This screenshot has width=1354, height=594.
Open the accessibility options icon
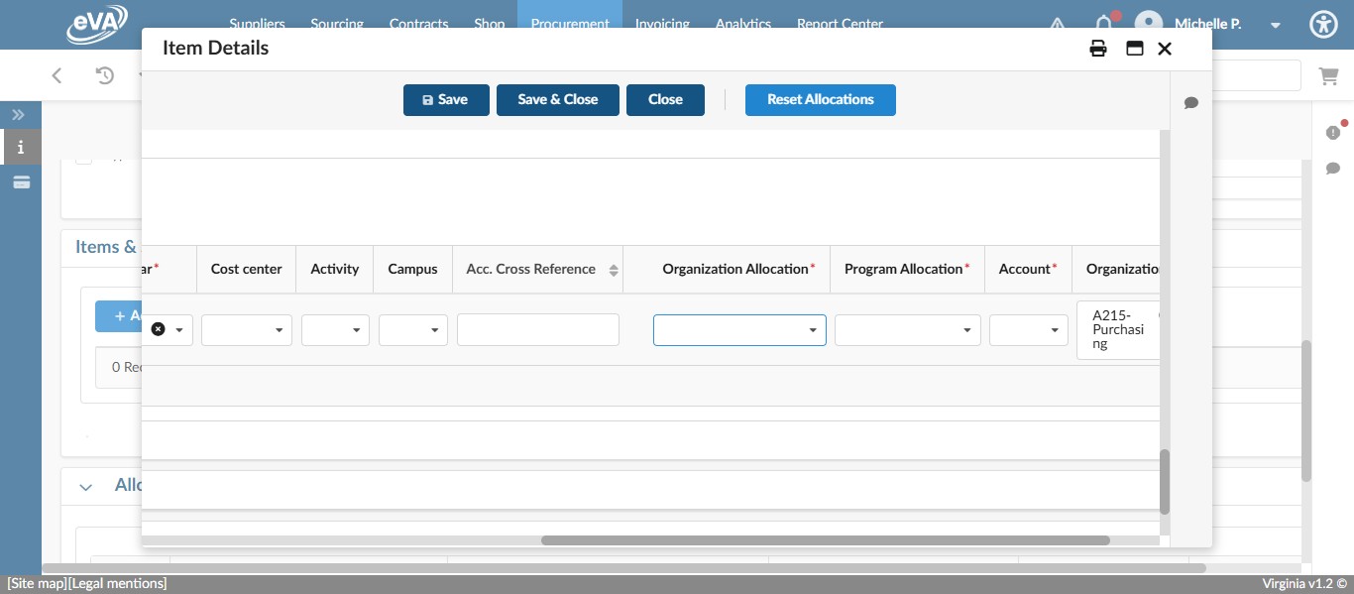pyautogui.click(x=1323, y=24)
